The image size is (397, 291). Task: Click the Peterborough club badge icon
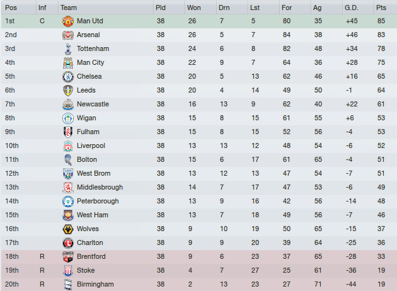click(x=68, y=202)
